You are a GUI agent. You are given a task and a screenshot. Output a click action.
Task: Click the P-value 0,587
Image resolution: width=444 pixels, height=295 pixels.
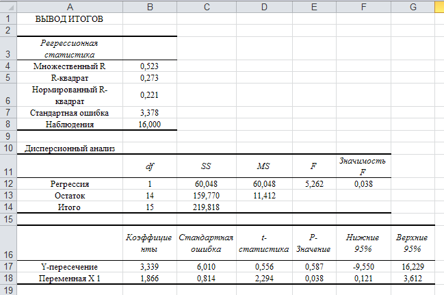(314, 267)
